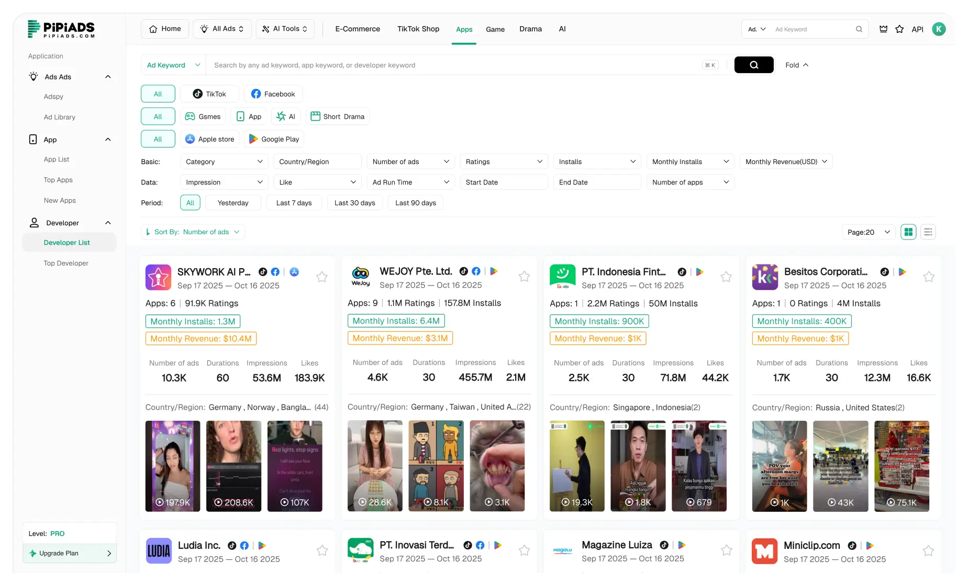
Task: Play the 197.9K views video thumbnail
Action: (x=172, y=466)
